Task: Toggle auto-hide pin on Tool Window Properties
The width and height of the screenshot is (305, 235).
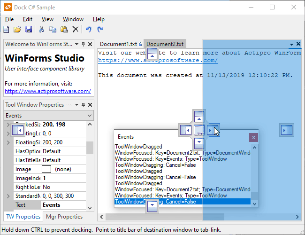Action: (x=83, y=104)
